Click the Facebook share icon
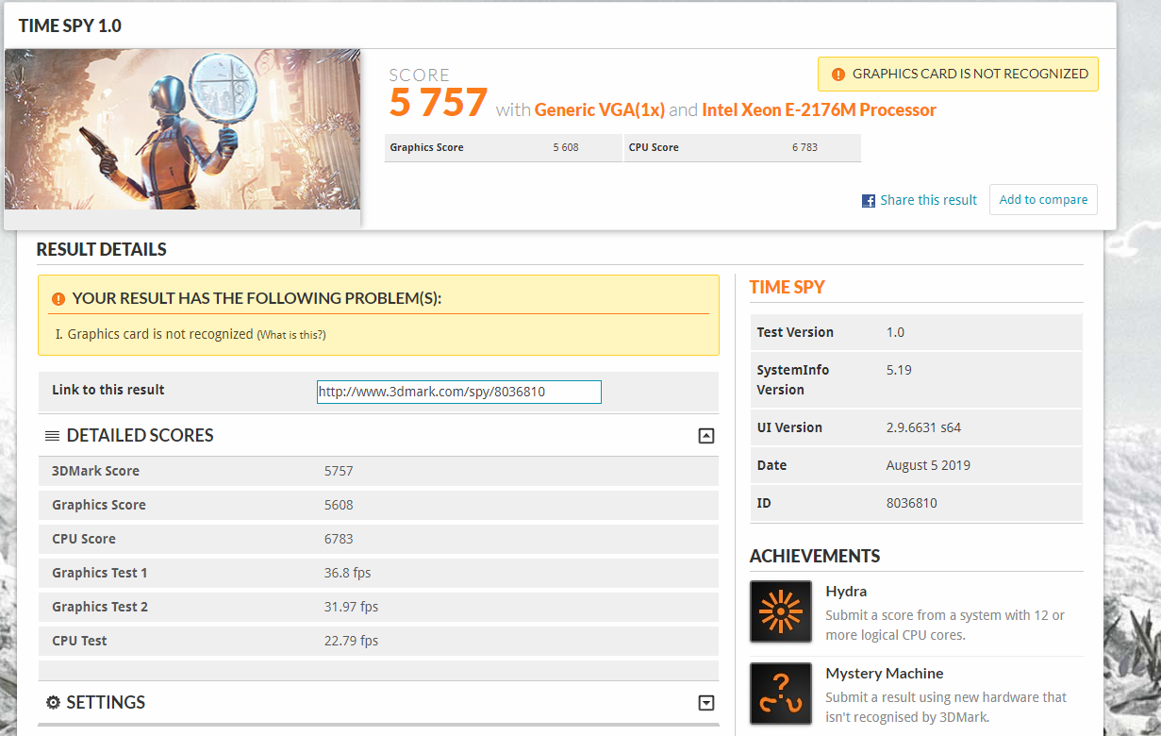Screen dimensions: 1161x736 [869, 201]
